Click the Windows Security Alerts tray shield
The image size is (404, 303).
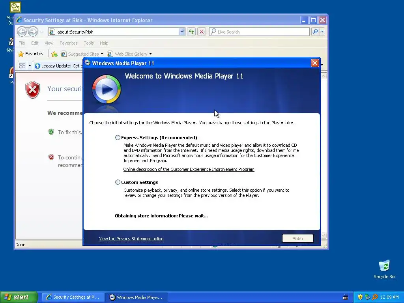pos(360,297)
